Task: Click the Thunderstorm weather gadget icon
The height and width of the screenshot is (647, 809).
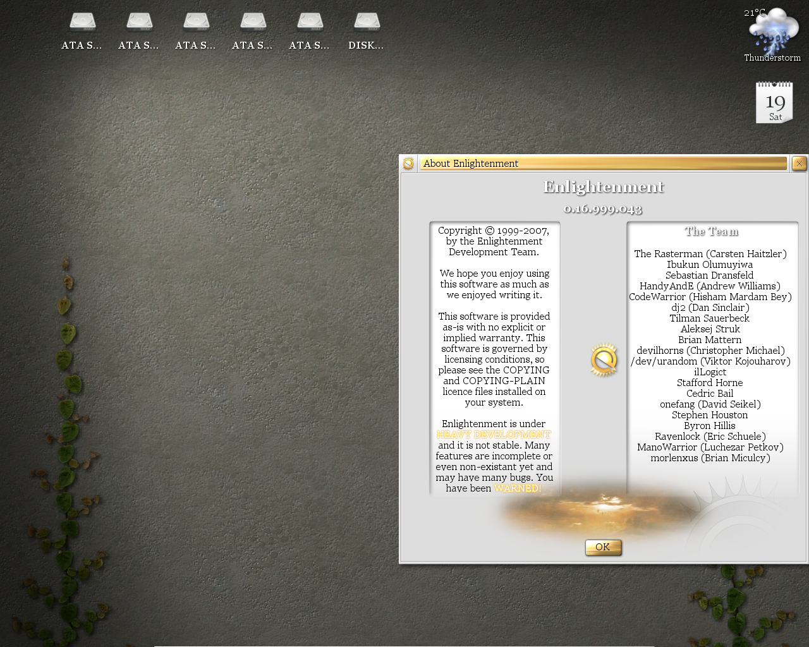Action: click(774, 30)
